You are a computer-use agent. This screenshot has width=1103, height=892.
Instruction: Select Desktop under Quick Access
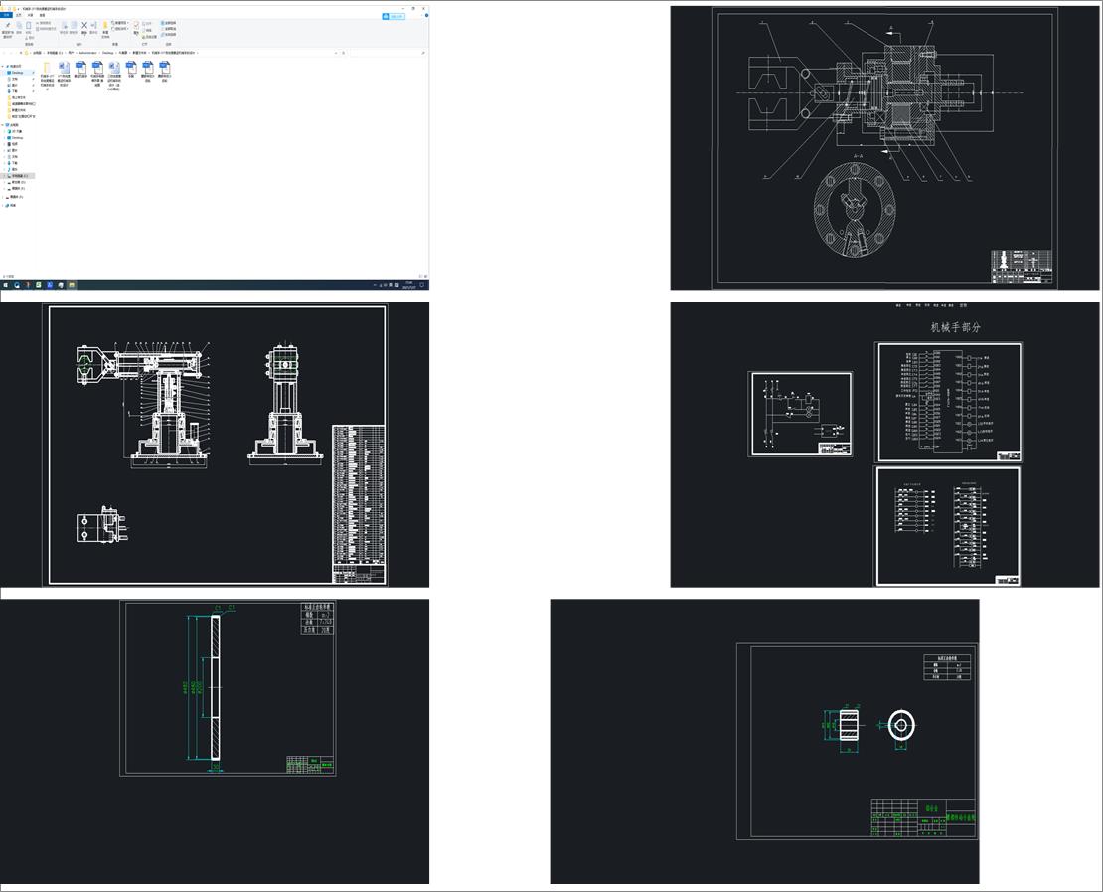point(17,73)
